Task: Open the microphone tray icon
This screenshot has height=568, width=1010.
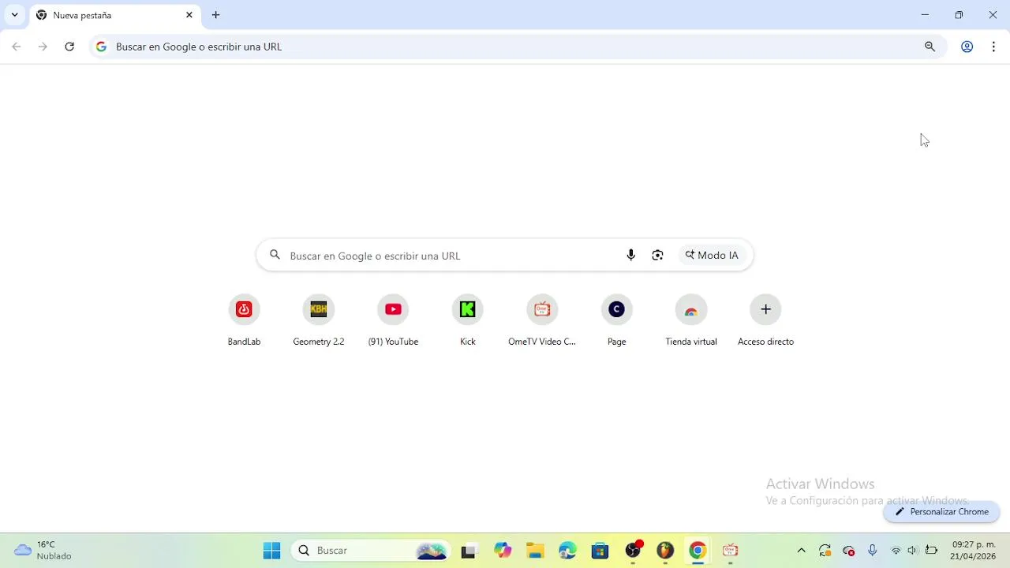Action: point(872,551)
